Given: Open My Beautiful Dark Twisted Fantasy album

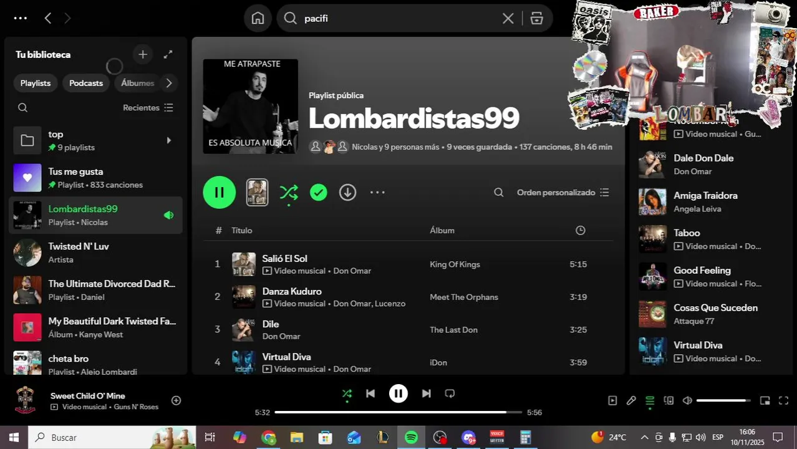Looking at the screenshot, I should (x=95, y=327).
